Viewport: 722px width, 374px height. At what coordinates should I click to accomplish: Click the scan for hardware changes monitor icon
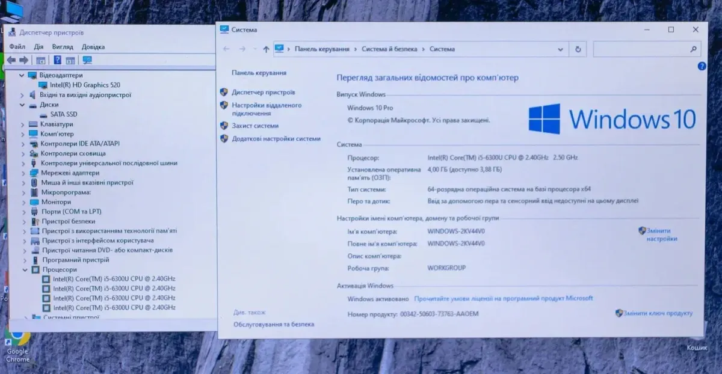[x=87, y=60]
